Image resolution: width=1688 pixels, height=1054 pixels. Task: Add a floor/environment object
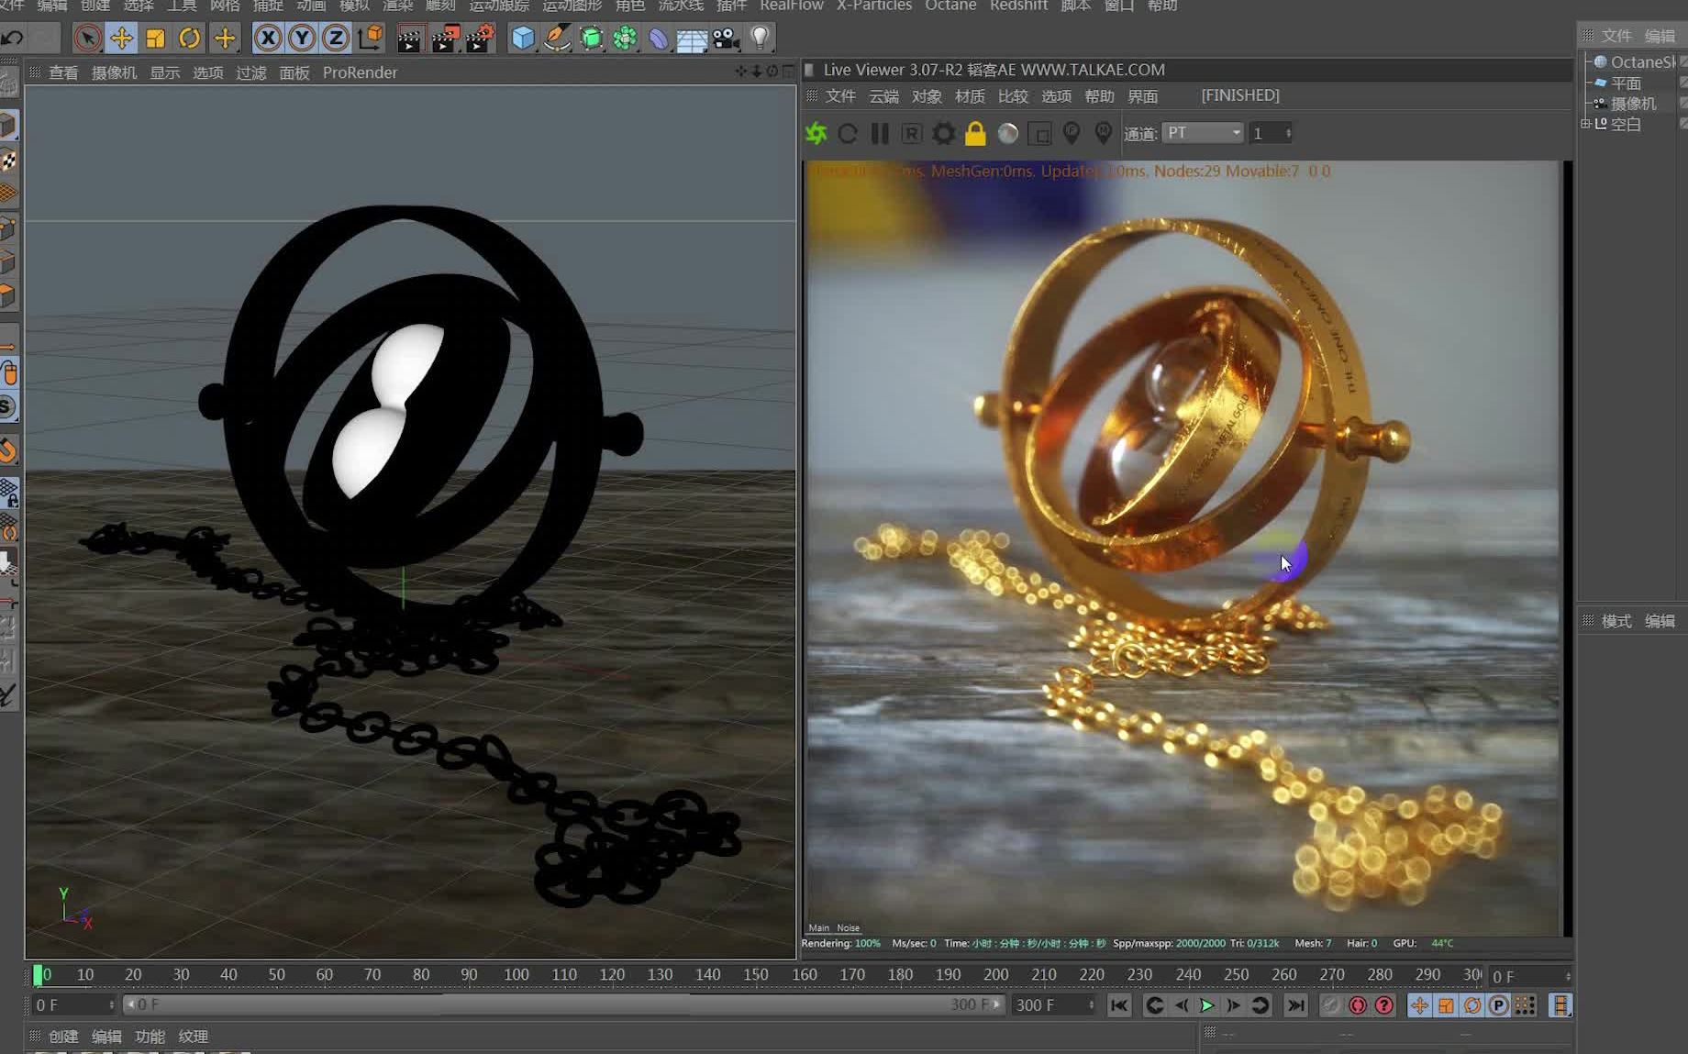click(692, 39)
